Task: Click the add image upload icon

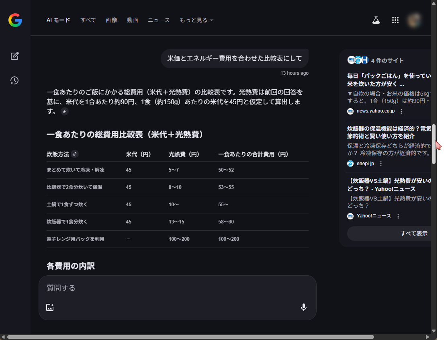Action: 50,307
